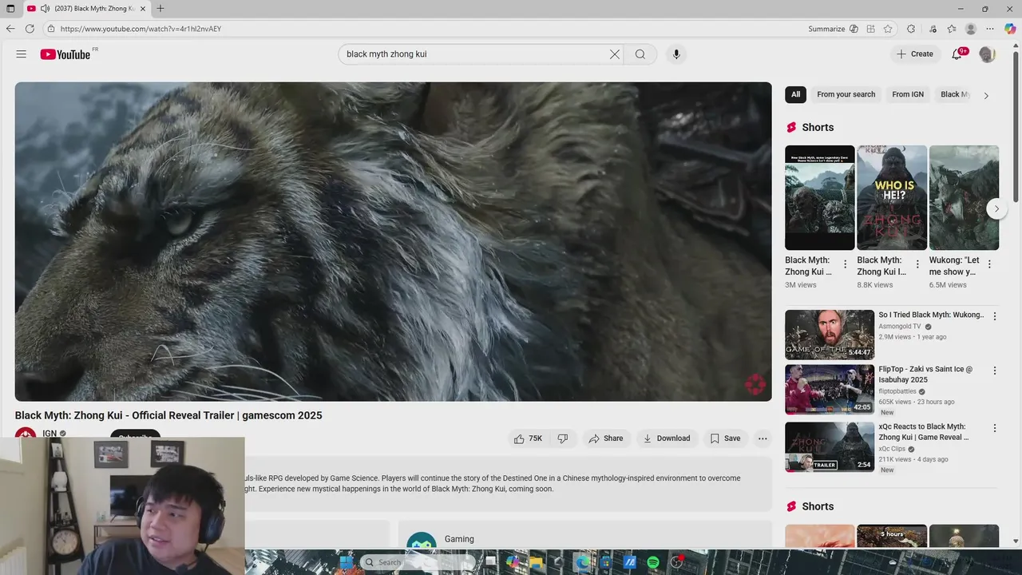Screen dimensions: 1022x575
Task: Visit the Asmongold TV channel
Action: (900, 327)
